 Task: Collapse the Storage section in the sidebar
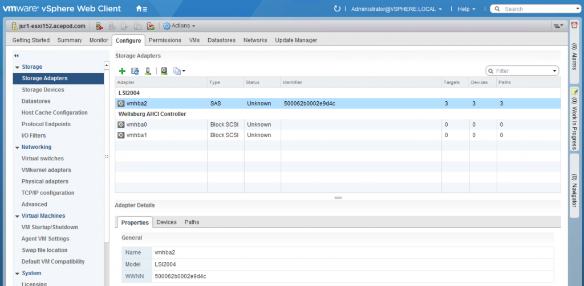coord(17,67)
